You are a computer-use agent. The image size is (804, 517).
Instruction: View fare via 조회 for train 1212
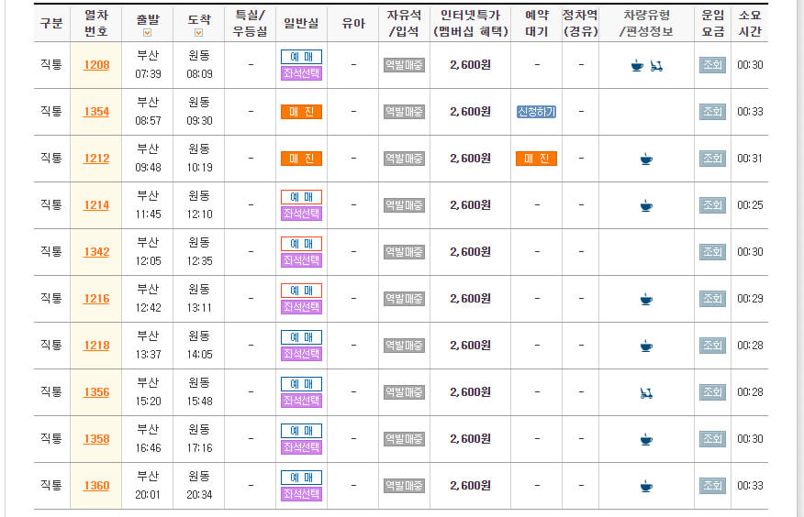712,159
